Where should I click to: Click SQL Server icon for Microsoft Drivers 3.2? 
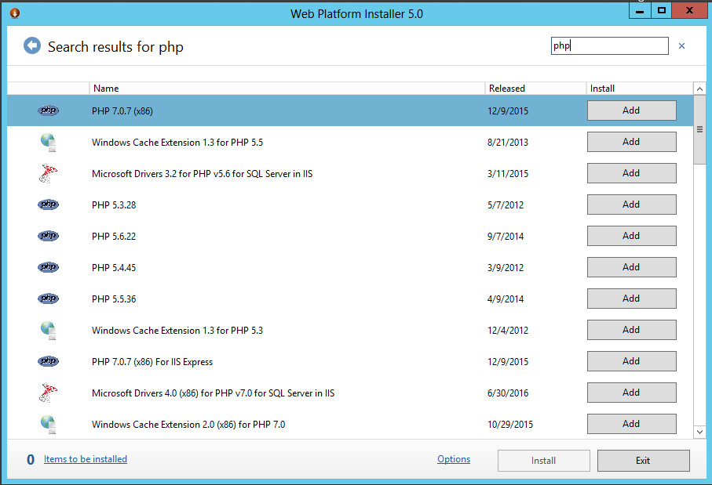48,174
